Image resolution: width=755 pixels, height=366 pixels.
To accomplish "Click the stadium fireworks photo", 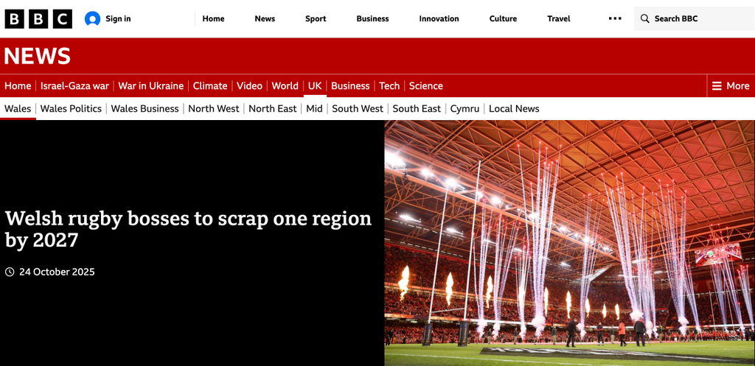I will pyautogui.click(x=570, y=243).
